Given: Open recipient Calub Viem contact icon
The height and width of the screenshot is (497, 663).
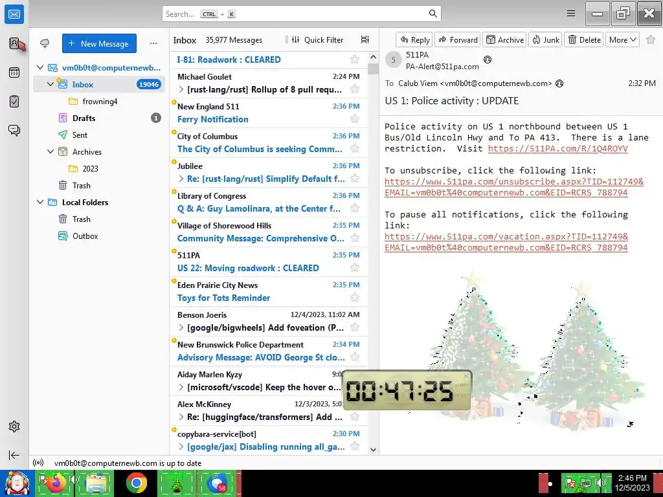Looking at the screenshot, I should 559,83.
